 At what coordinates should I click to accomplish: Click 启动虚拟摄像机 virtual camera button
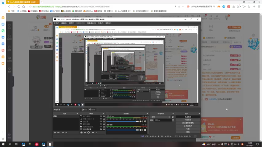(x=188, y=123)
